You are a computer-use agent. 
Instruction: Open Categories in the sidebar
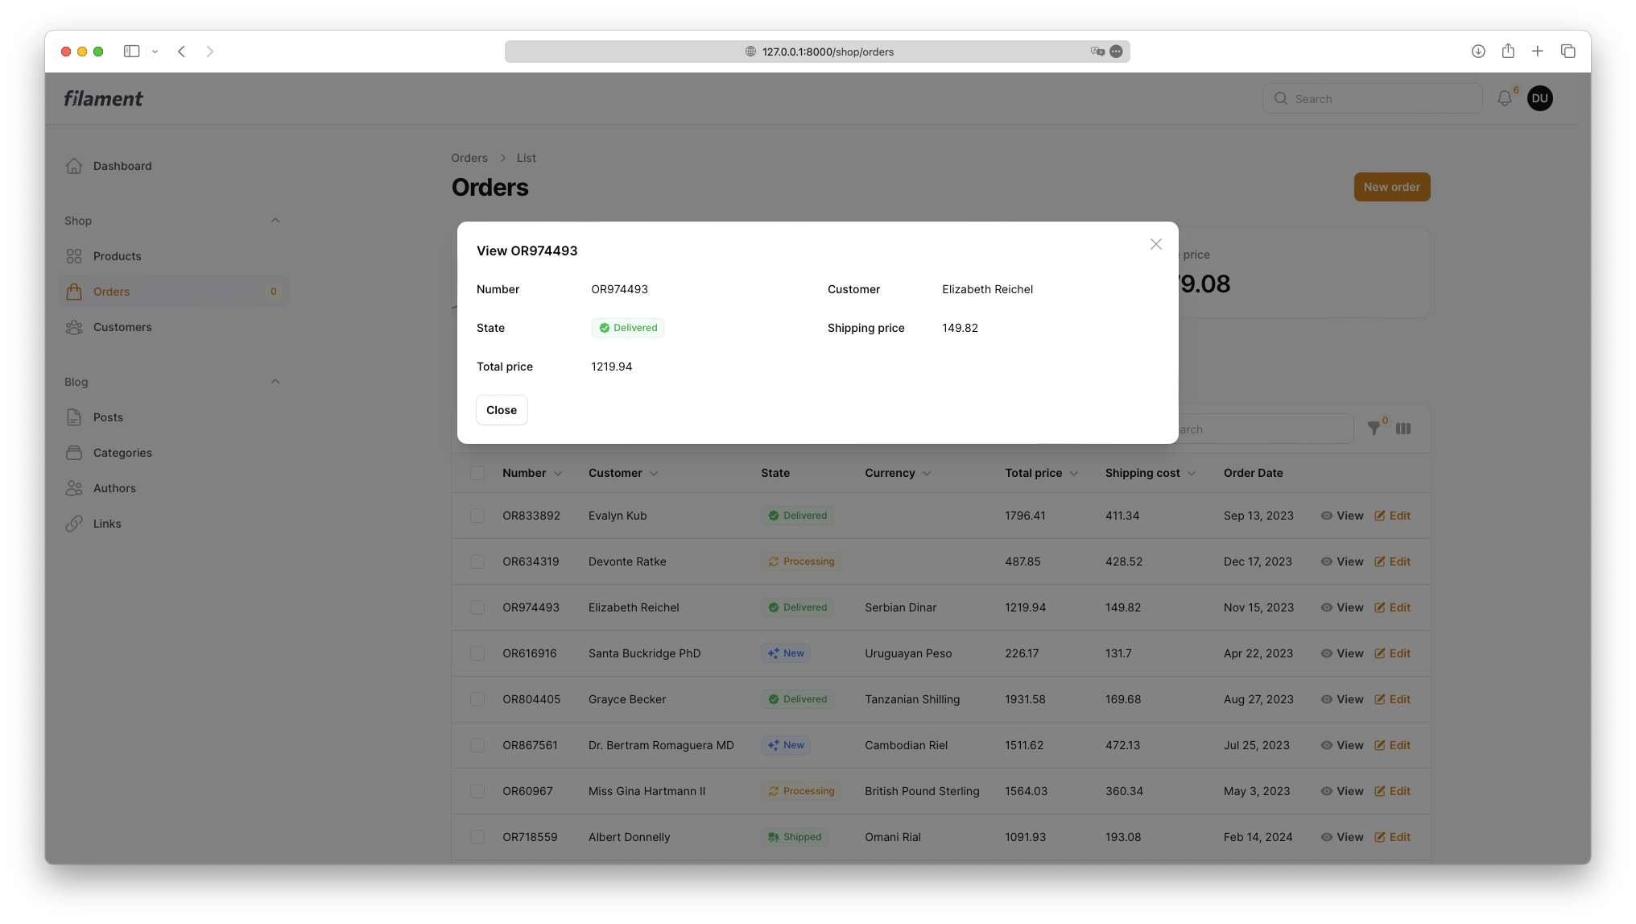tap(122, 453)
